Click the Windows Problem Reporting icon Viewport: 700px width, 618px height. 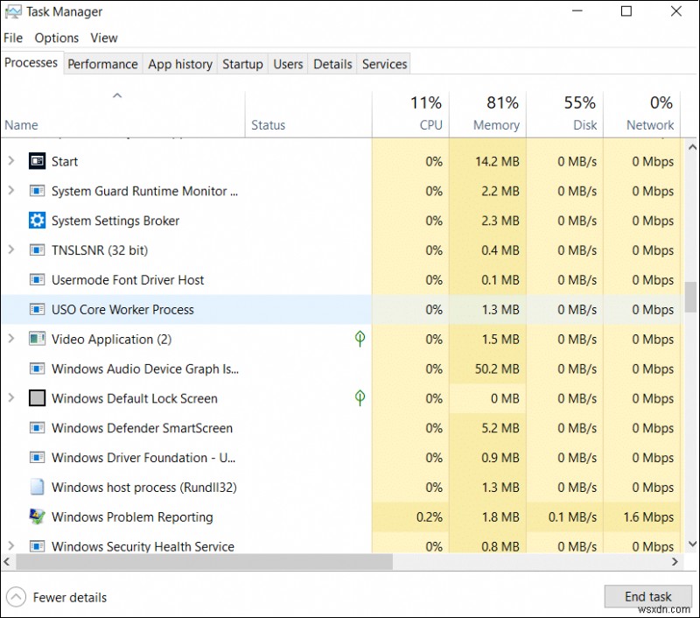point(37,516)
